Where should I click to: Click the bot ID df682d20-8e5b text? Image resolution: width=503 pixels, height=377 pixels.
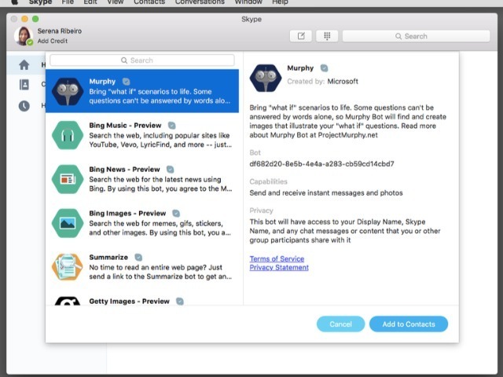click(x=321, y=164)
